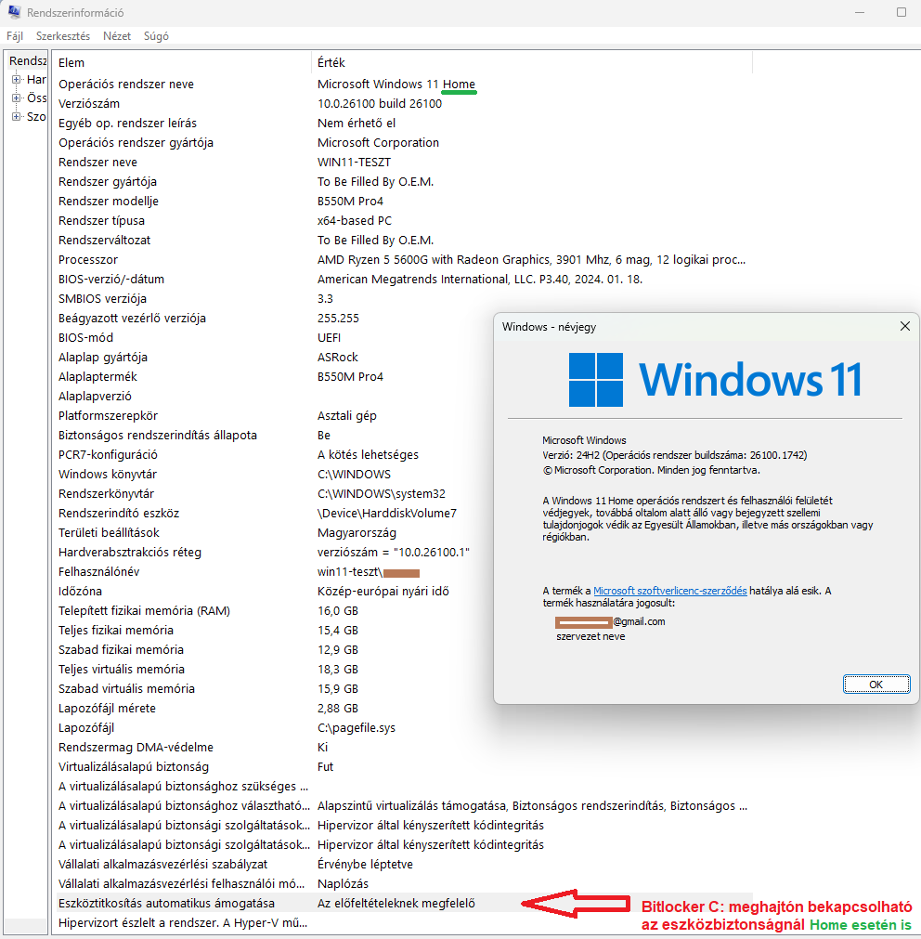This screenshot has width=921, height=939.
Task: Select Beágyazott vezérlő verziója row
Action: click(x=276, y=318)
